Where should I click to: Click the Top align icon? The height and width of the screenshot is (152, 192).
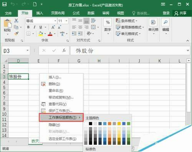(x=74, y=20)
